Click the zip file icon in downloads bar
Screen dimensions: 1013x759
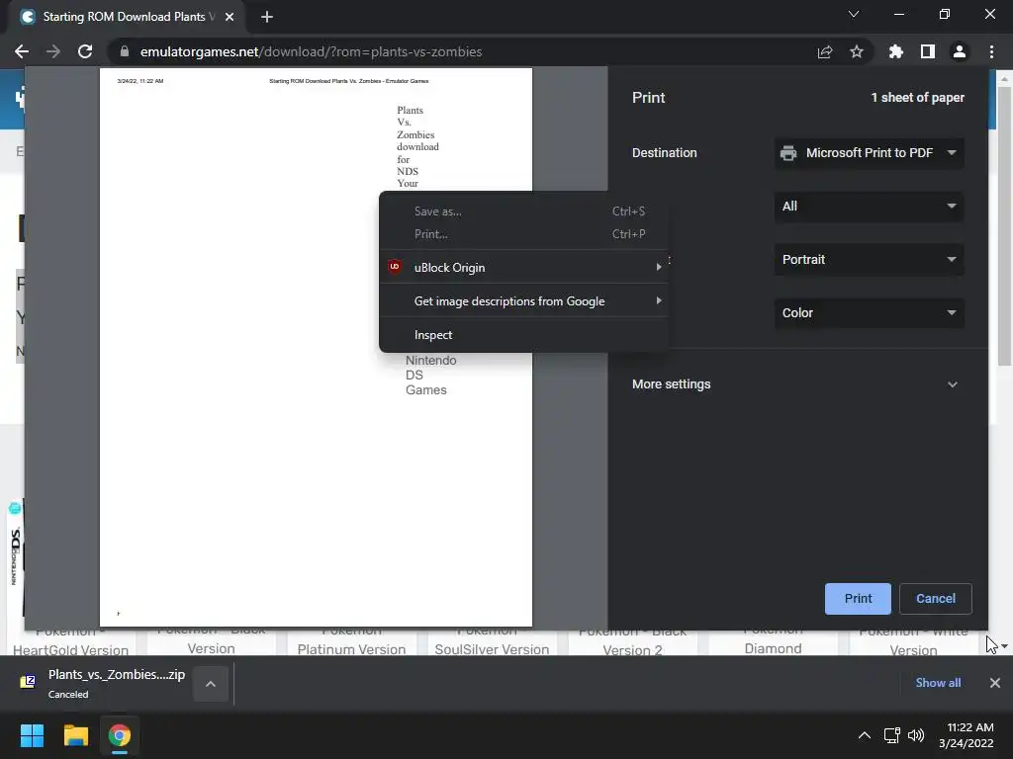click(28, 682)
